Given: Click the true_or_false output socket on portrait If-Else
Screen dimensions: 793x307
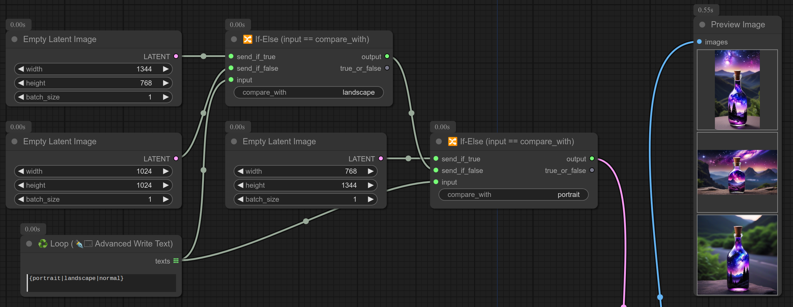Looking at the screenshot, I should [592, 170].
